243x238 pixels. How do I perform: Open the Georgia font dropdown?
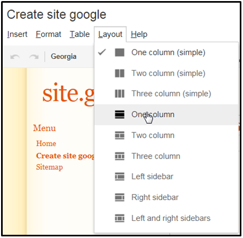coord(63,56)
